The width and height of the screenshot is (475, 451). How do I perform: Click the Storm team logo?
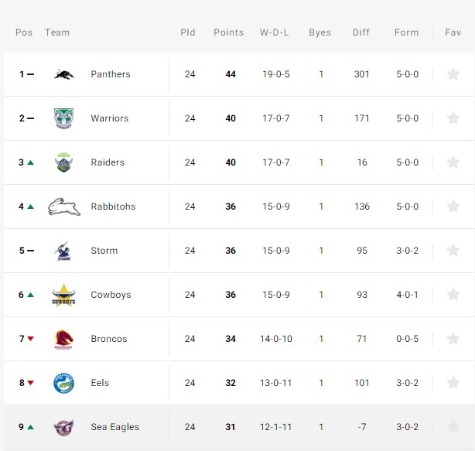tap(63, 251)
